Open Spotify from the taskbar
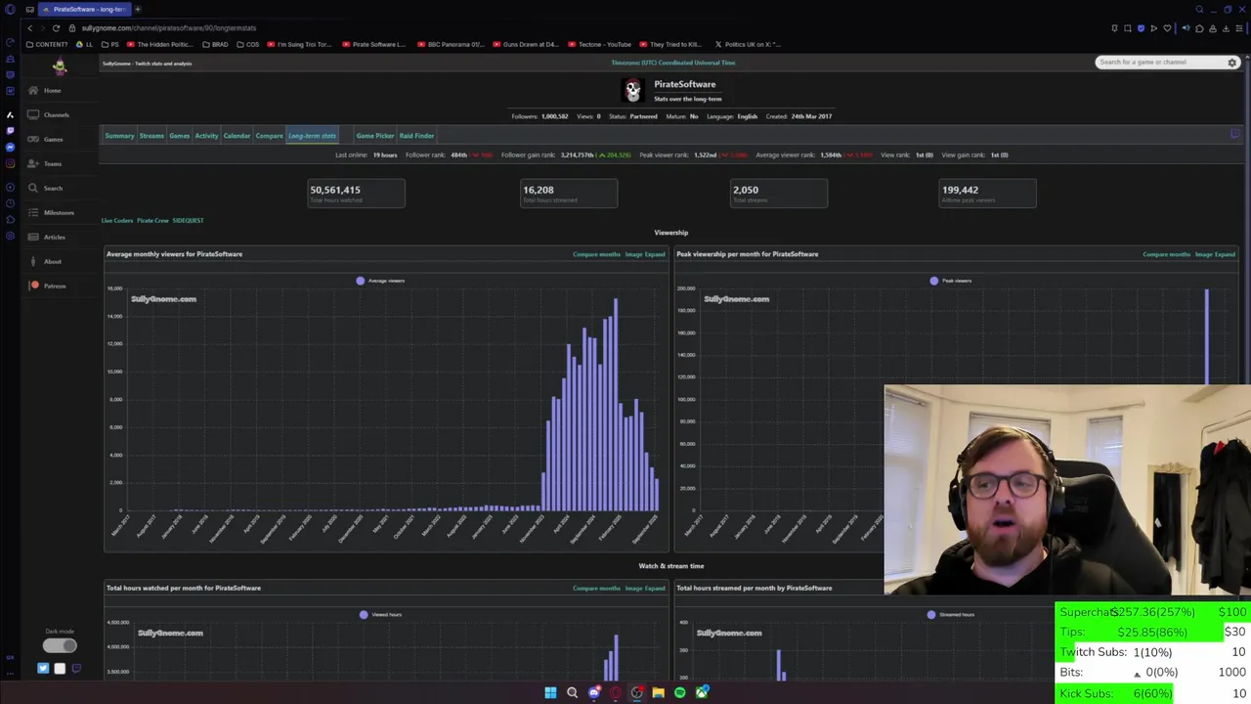Viewport: 1251px width, 704px height. (679, 692)
